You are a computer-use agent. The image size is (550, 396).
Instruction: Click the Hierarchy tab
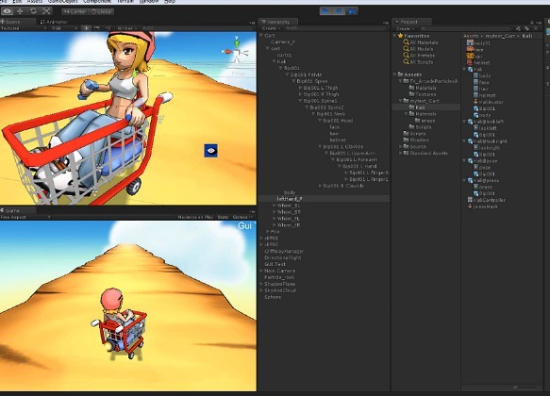(277, 22)
